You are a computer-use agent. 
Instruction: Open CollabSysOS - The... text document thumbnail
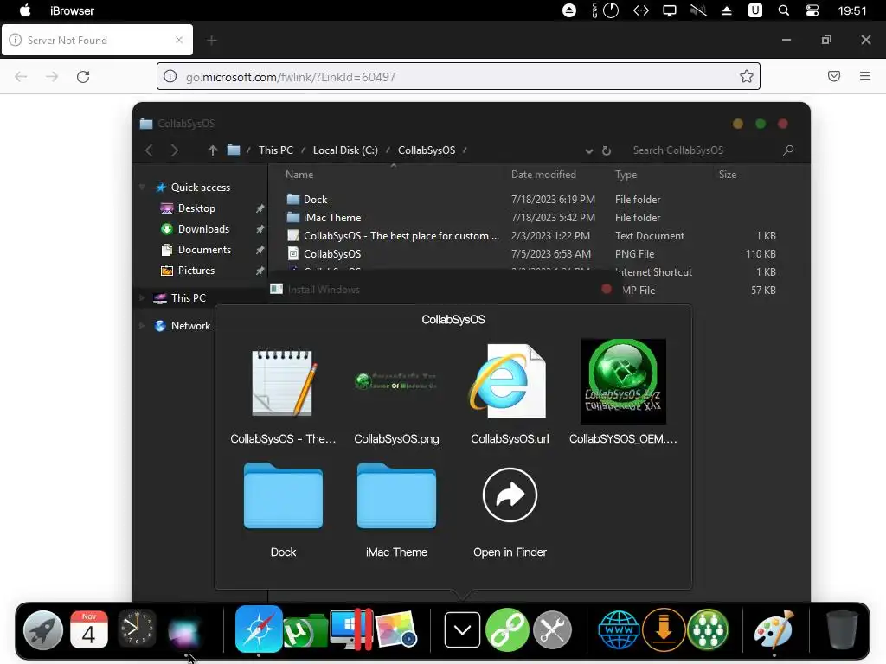(x=283, y=393)
